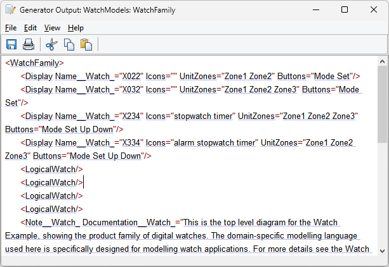The height and width of the screenshot is (267, 389).
Task: Click the vertical scrollbar thumb
Action: click(x=382, y=104)
